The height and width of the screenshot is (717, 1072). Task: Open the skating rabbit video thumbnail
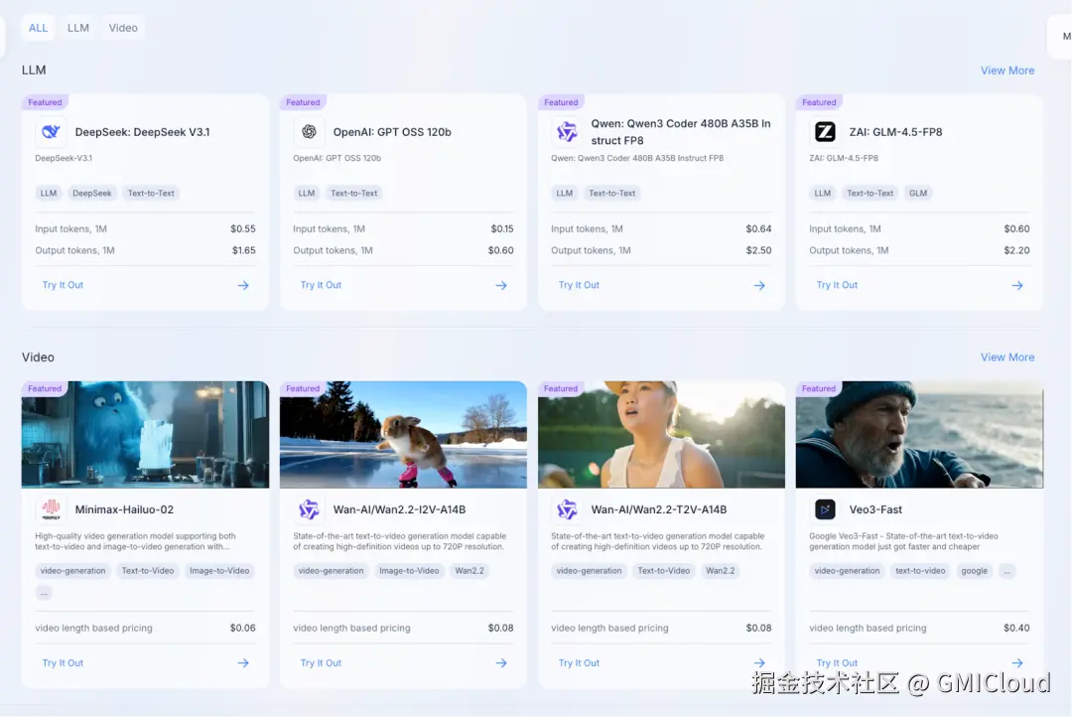pos(403,434)
